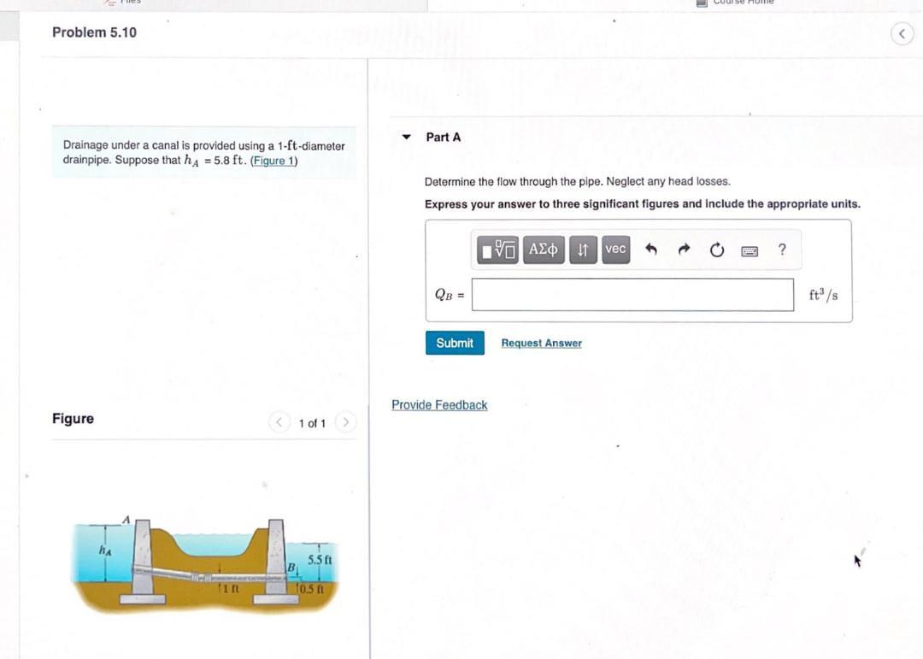
Task: Collapse the side panel with the chevron button
Action: pos(902,34)
